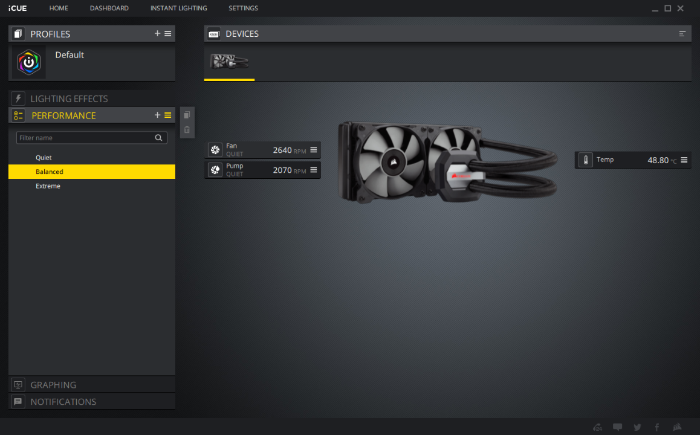Click the plus icon in Profiles header
Screen dimensions: 700x435
157,34
